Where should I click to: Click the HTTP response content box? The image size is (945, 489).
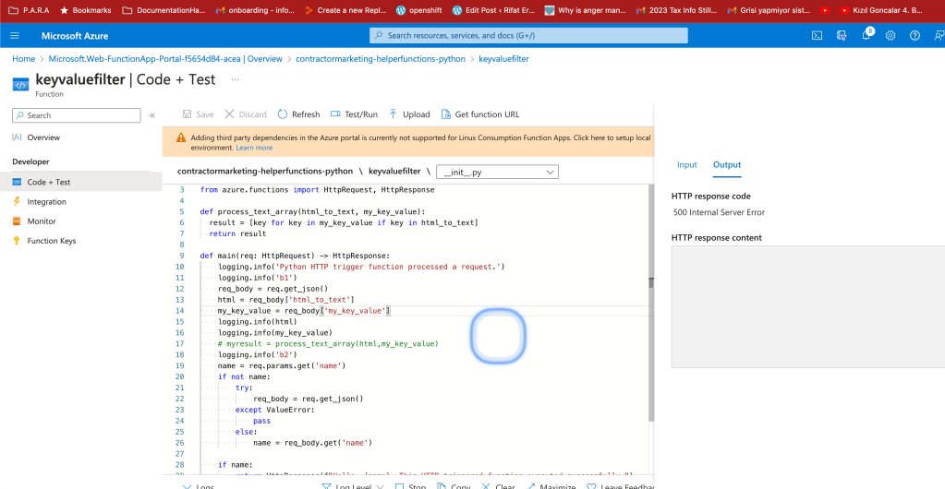tap(808, 306)
